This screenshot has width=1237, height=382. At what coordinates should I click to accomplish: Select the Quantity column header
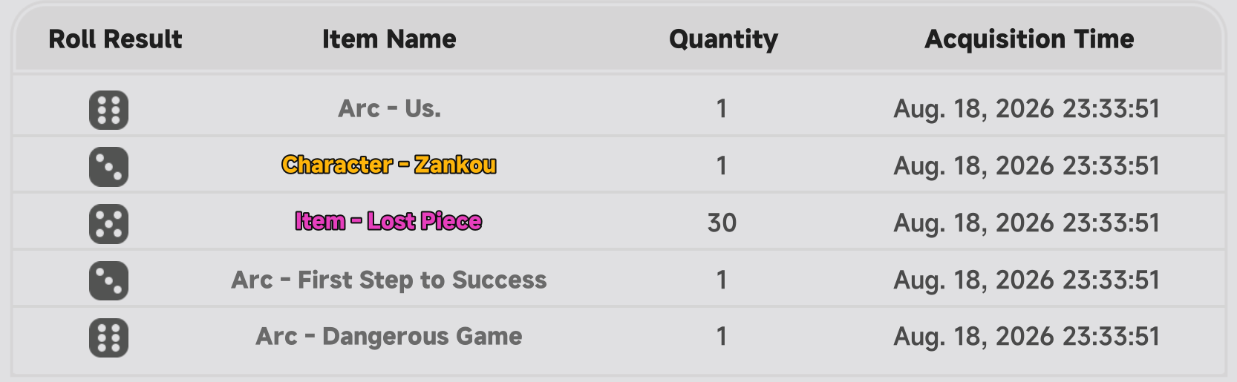point(723,39)
